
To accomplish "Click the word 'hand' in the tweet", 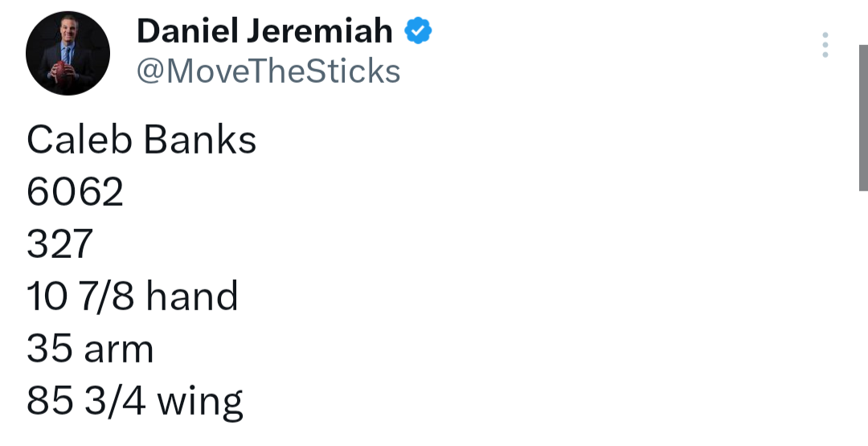I will point(192,297).
